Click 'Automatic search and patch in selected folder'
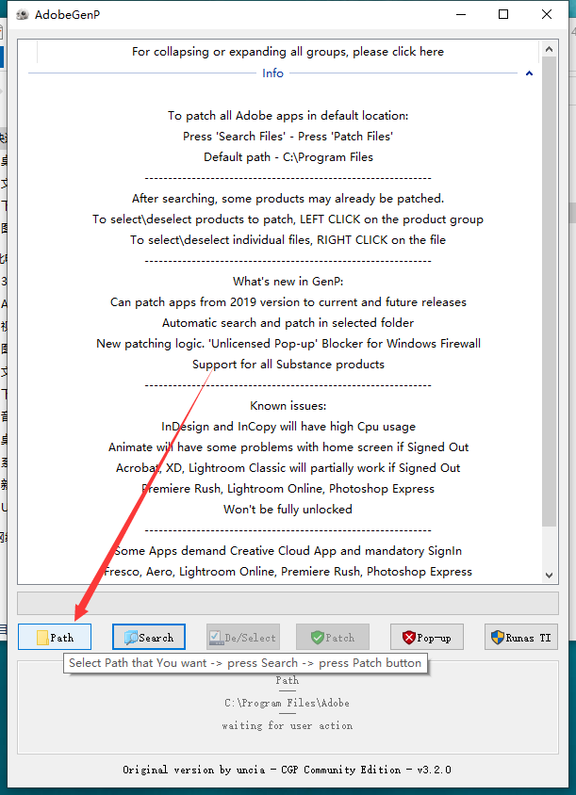 click(x=288, y=322)
